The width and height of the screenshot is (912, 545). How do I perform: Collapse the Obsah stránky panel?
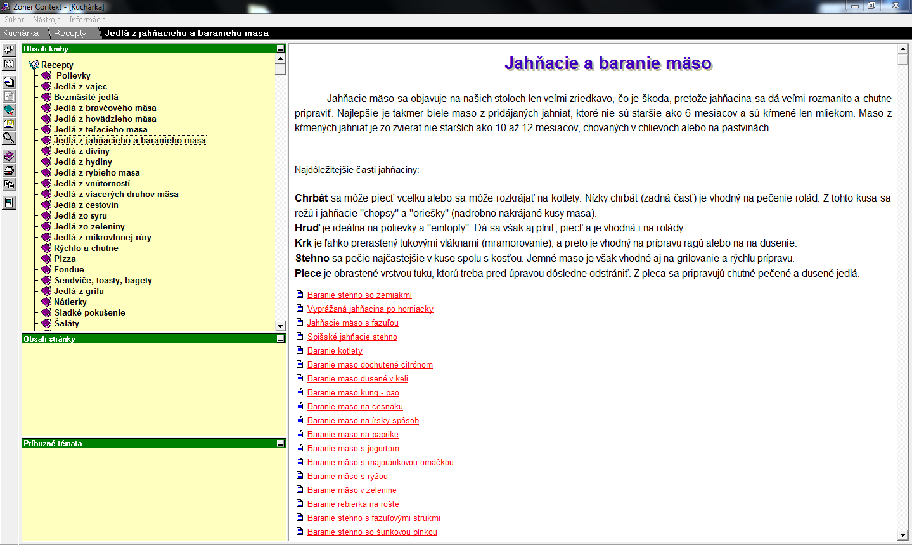pyautogui.click(x=280, y=339)
